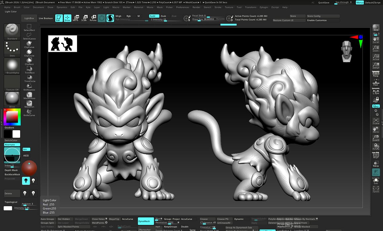383x231 pixels.
Task: Open the Standard brush picker
Action: [x=12, y=32]
